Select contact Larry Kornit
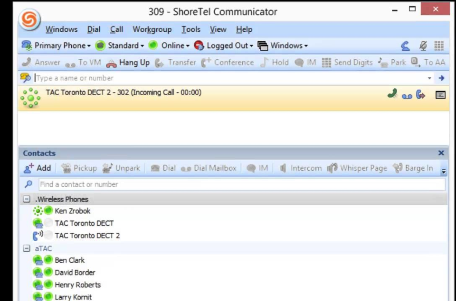The width and height of the screenshot is (456, 301). 73,297
